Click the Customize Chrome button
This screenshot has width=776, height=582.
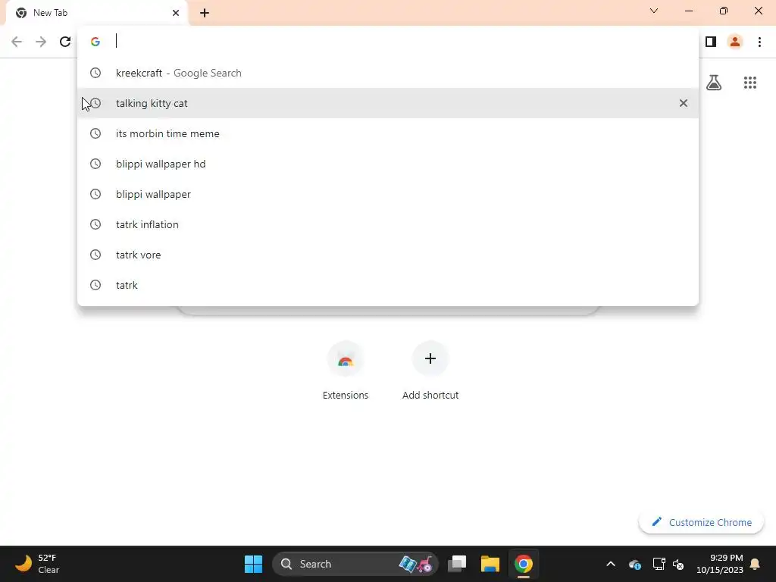click(701, 522)
